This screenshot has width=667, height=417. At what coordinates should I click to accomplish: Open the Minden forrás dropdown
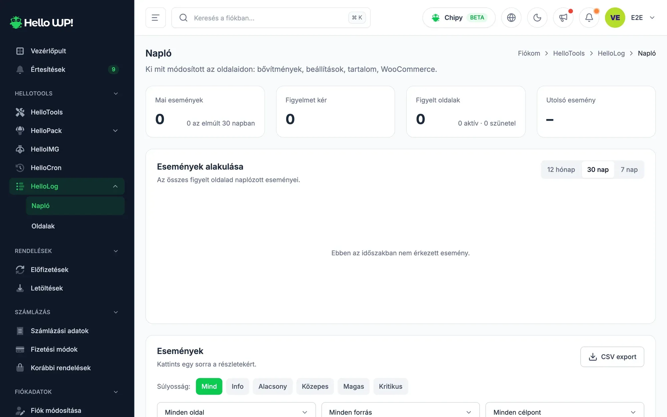(x=401, y=411)
